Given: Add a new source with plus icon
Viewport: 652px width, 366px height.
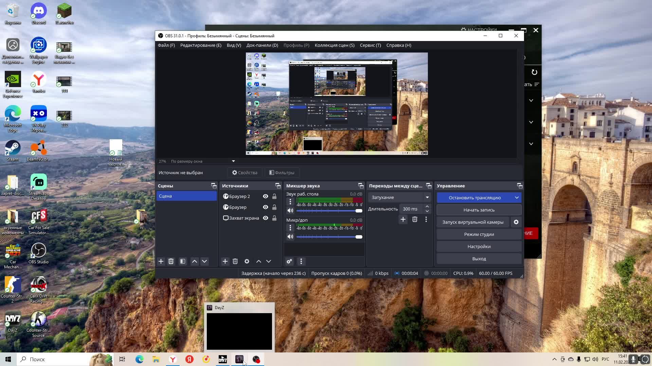Looking at the screenshot, I should [x=225, y=261].
